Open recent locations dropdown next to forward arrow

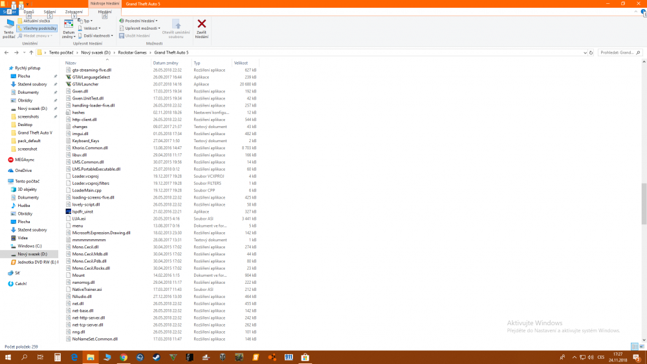tap(24, 53)
